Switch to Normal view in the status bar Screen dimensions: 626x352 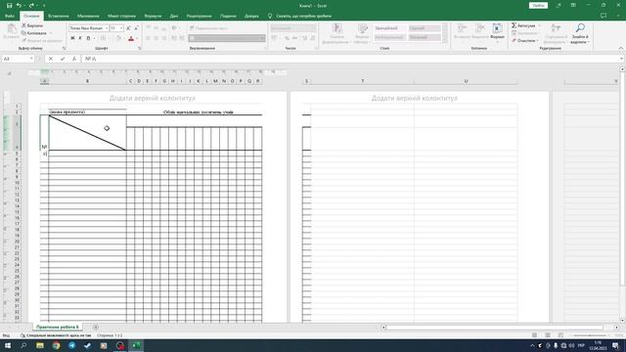[x=535, y=335]
